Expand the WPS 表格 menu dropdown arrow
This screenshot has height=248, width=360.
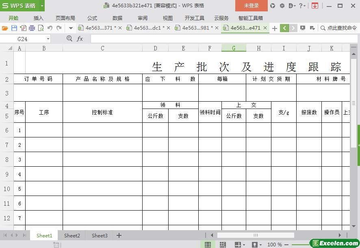tap(42, 6)
